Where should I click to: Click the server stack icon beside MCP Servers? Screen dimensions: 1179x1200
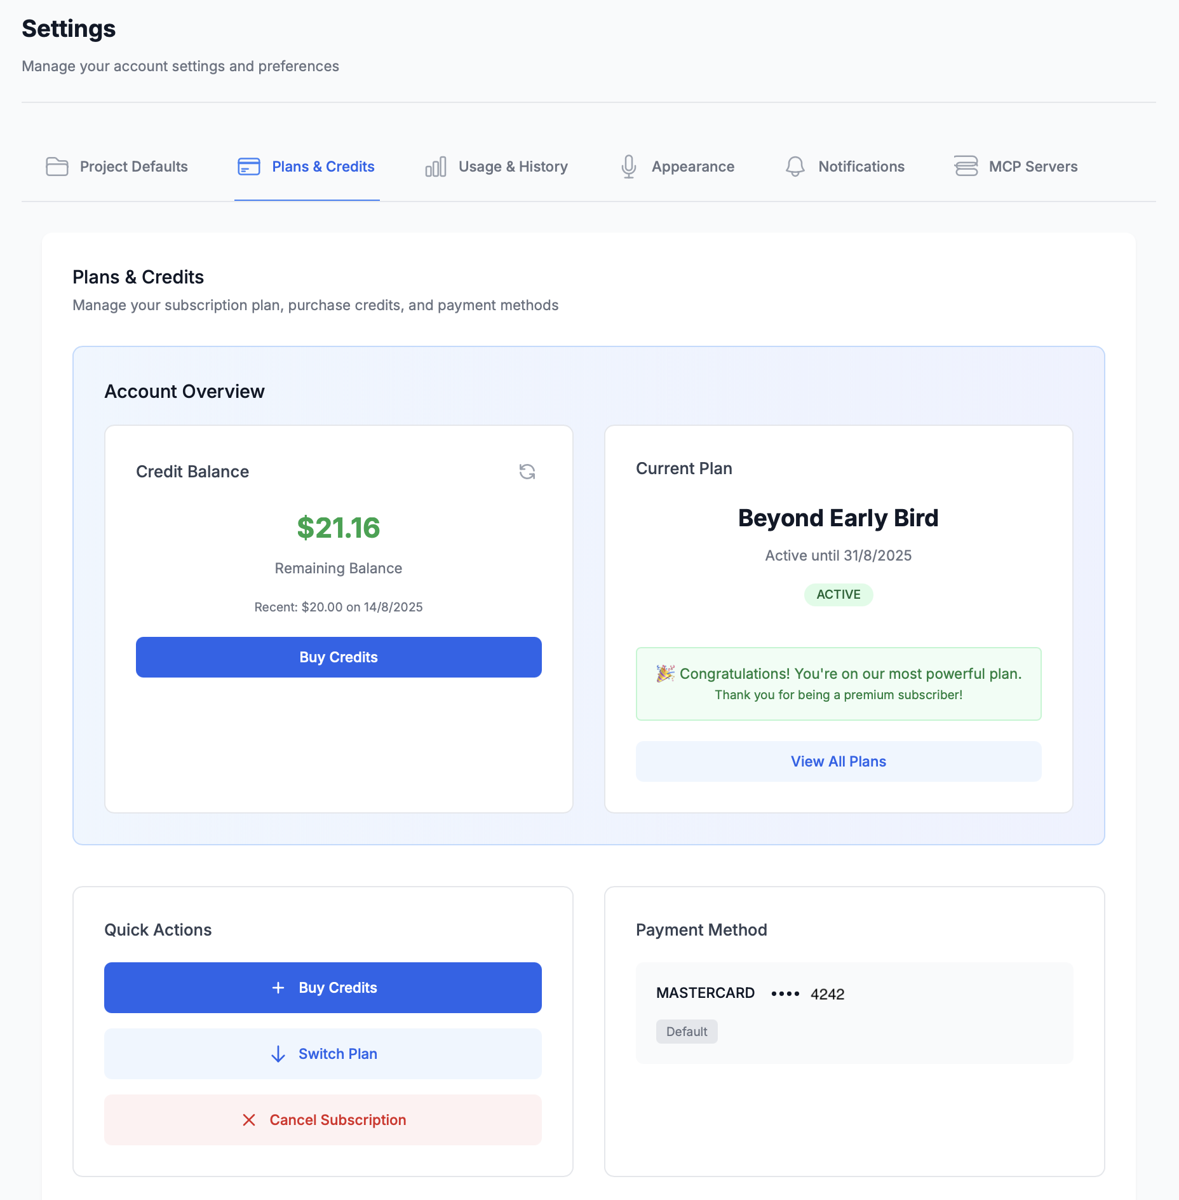coord(966,166)
